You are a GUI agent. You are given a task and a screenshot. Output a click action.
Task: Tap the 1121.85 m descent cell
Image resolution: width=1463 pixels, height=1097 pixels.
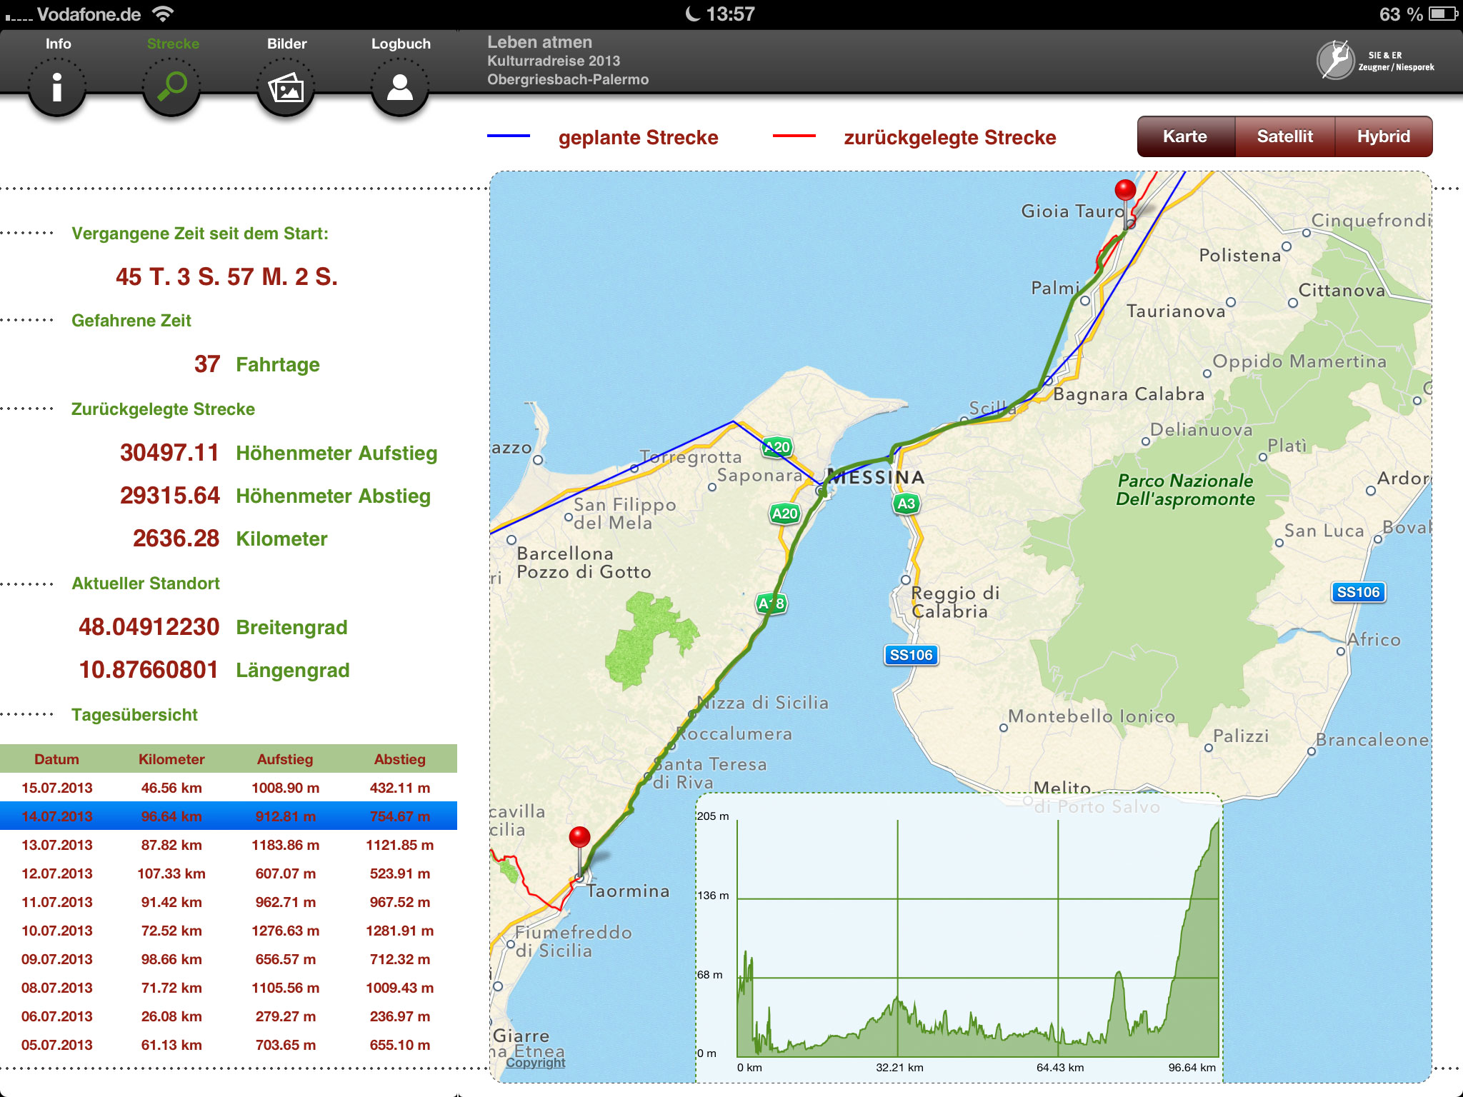pos(400,845)
